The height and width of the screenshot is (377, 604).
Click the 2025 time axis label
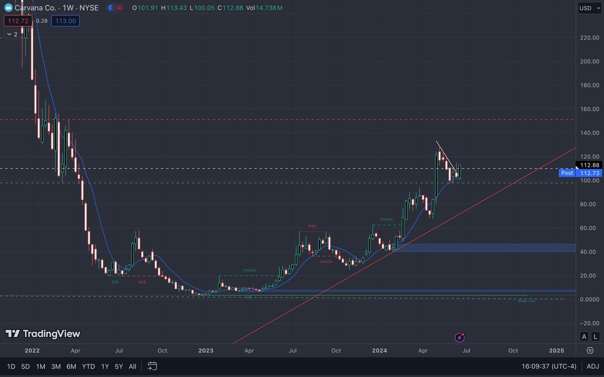point(557,350)
